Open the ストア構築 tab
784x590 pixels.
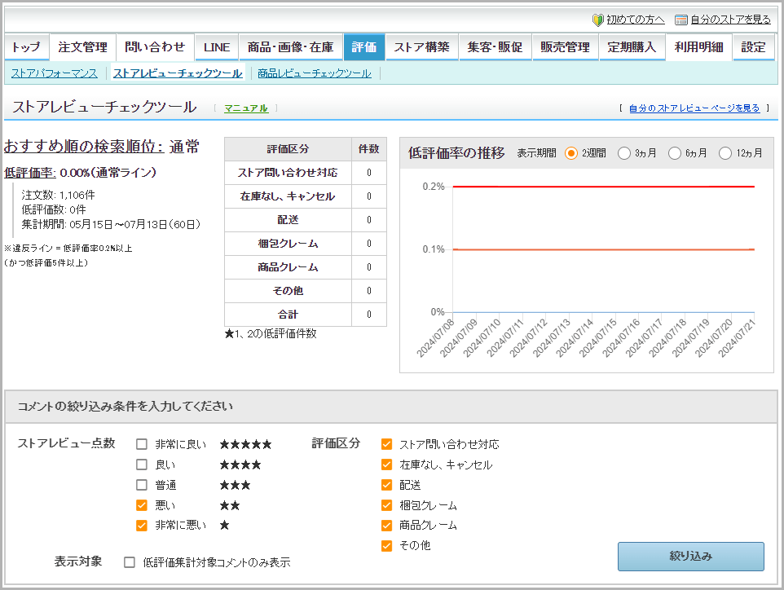[421, 47]
